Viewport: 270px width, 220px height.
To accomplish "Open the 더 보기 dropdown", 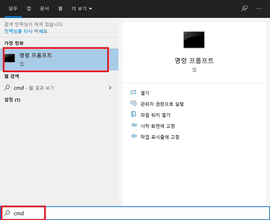I will point(82,9).
